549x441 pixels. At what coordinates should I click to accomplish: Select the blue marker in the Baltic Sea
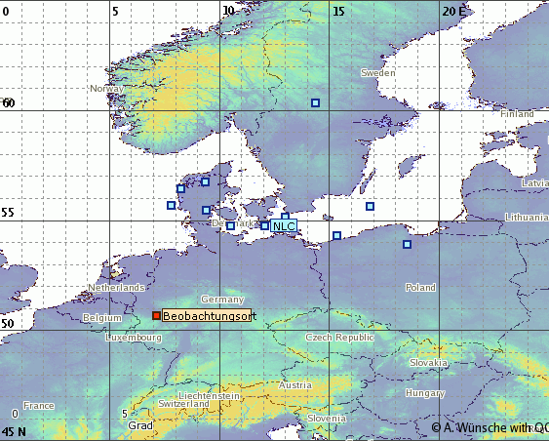pos(371,206)
